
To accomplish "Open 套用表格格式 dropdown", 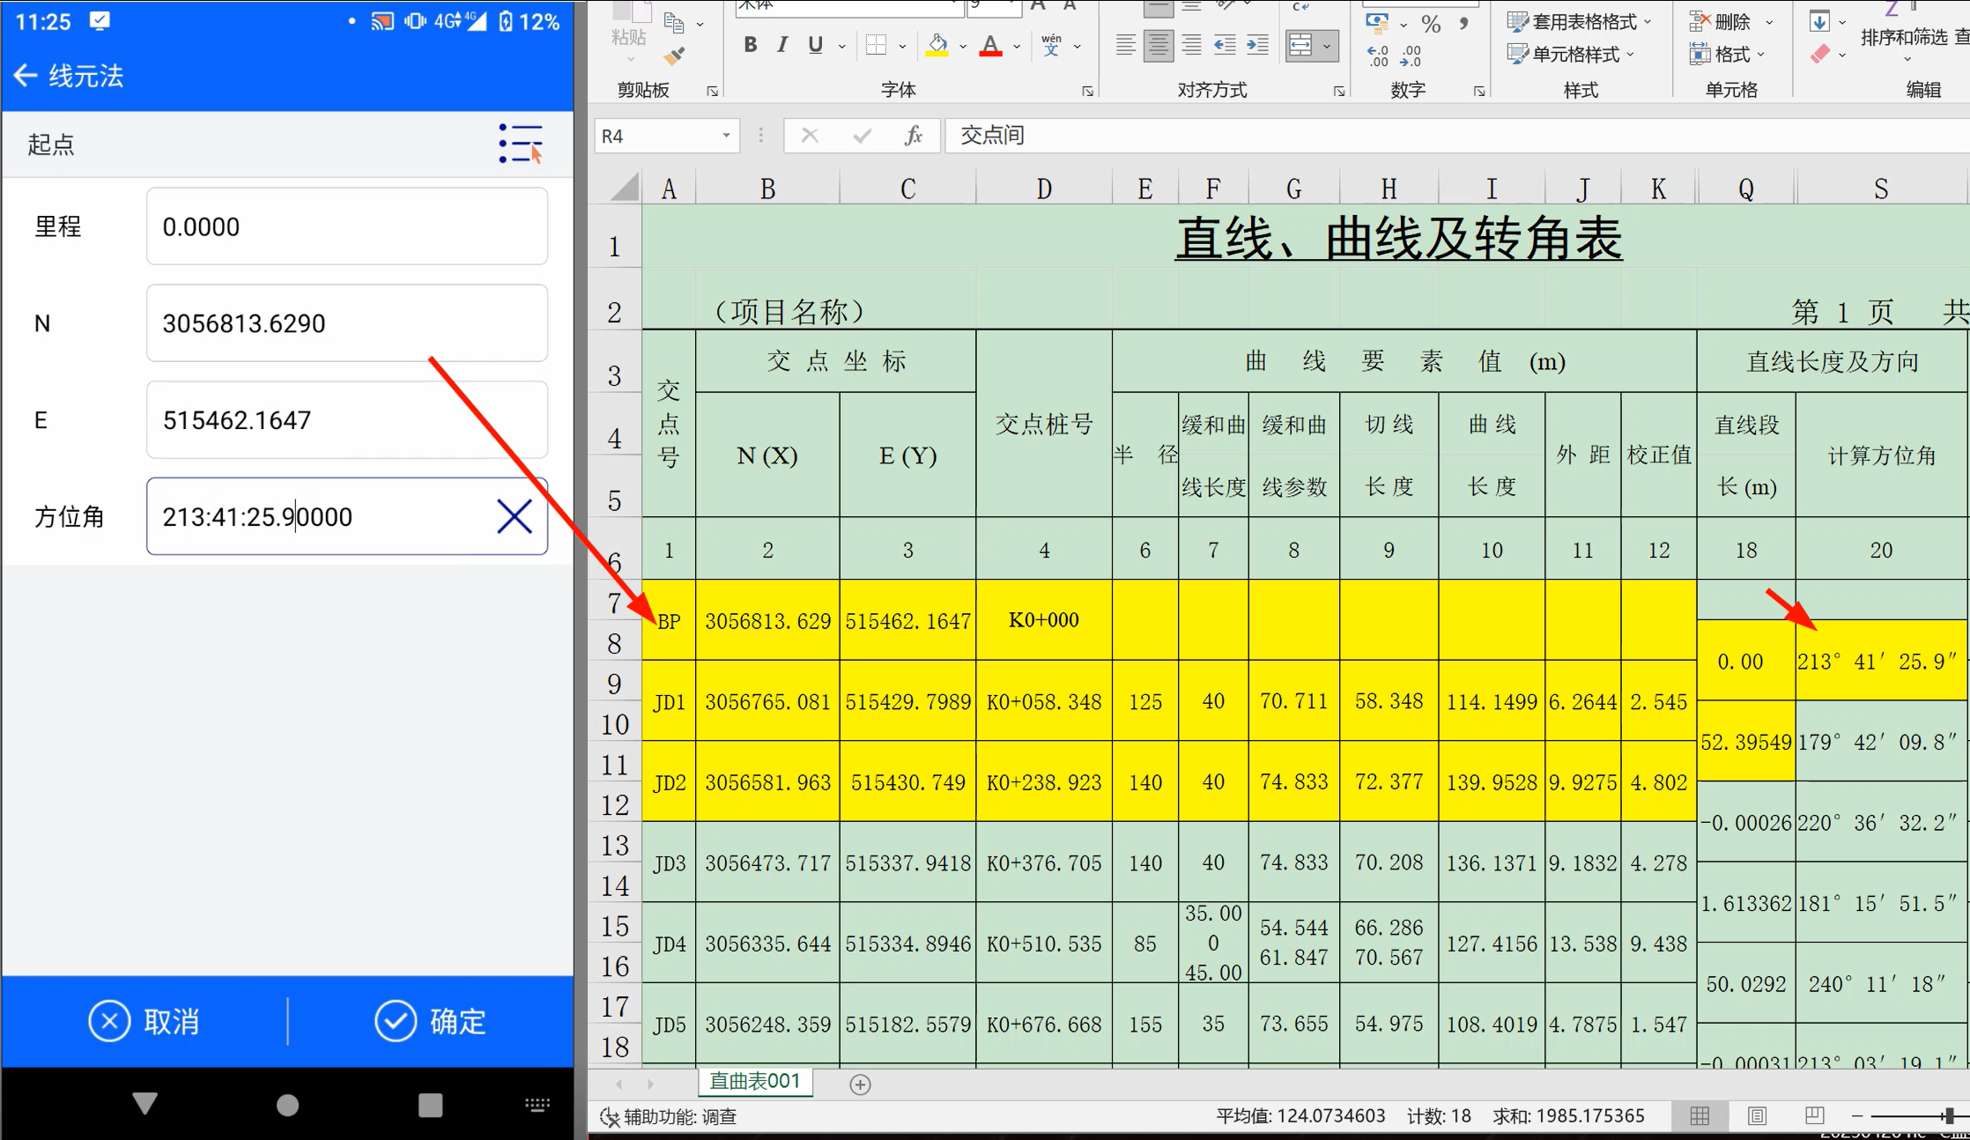I will click(x=1580, y=21).
